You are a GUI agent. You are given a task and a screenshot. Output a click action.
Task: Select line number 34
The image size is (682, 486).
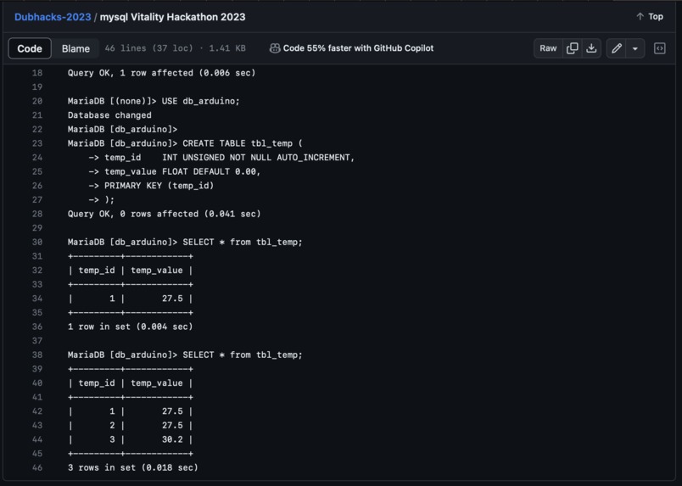[37, 299]
